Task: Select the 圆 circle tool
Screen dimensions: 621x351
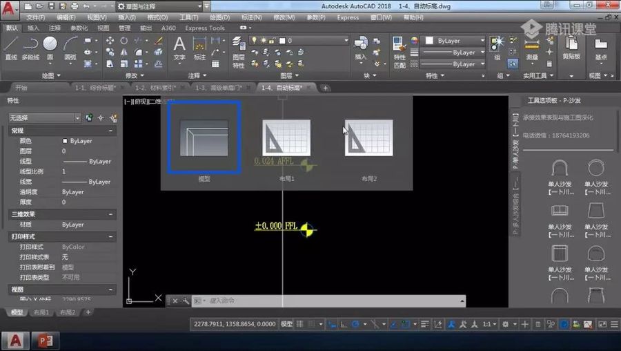Action: [50, 48]
